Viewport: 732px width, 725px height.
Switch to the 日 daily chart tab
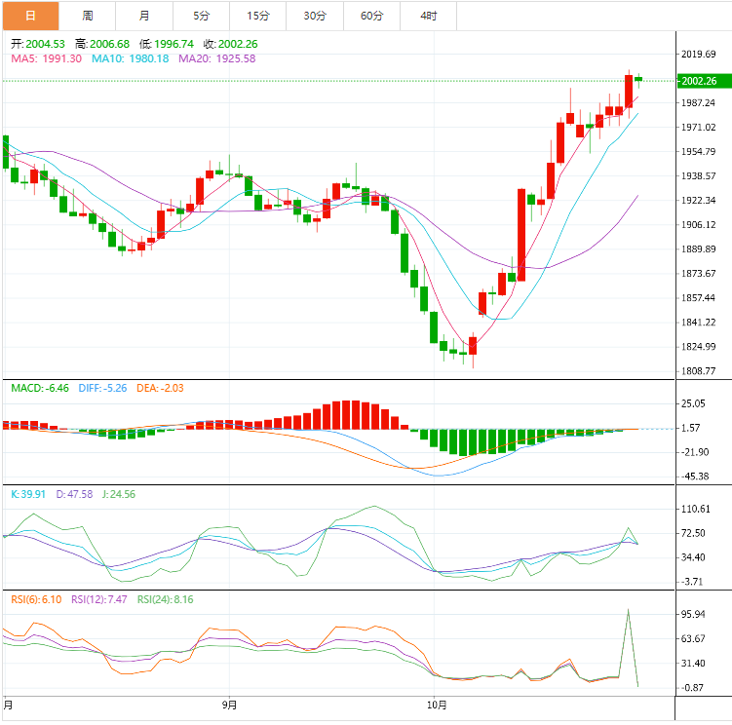pyautogui.click(x=29, y=16)
